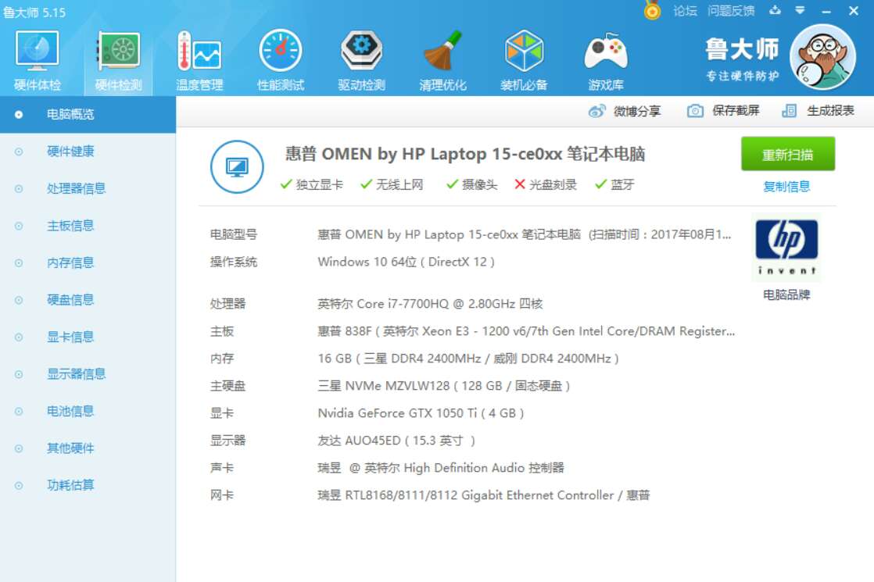This screenshot has width=874, height=582.
Task: Click Nvidia GeForce GTX 1050 Ti value
Action: click(421, 413)
